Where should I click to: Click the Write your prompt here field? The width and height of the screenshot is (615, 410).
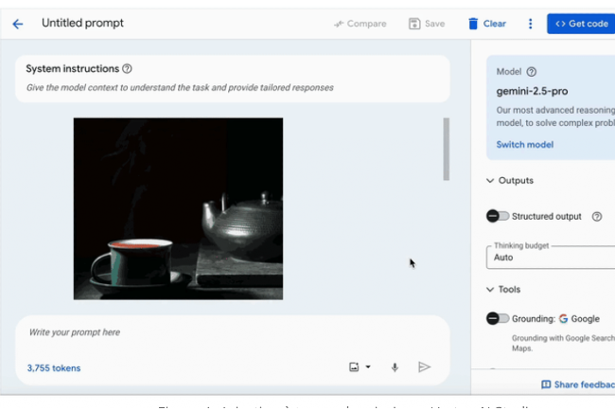point(189,332)
